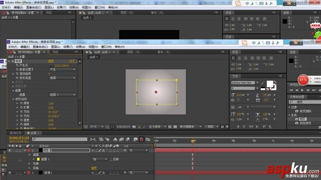
Task: Jump to first frame in Preview panel
Action: pyautogui.click(x=291, y=90)
